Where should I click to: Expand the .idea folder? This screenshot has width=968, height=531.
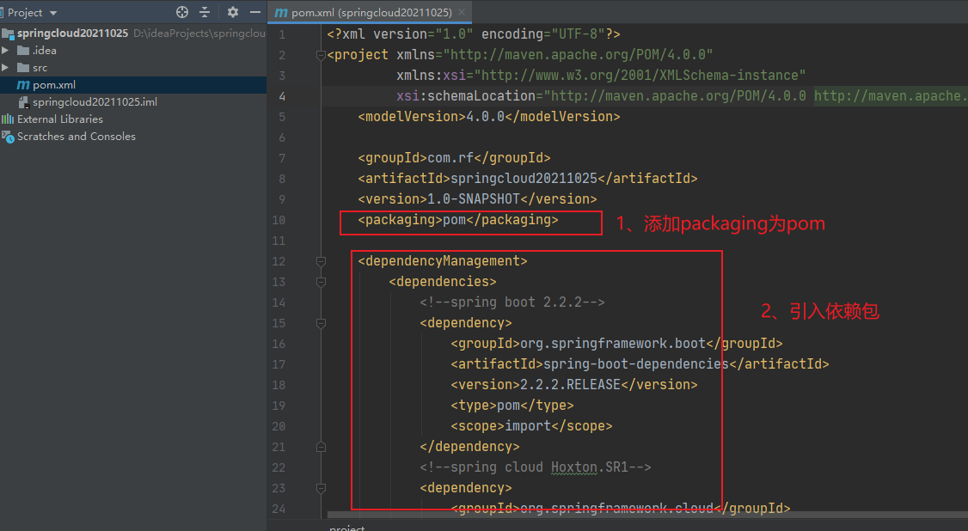(x=5, y=50)
